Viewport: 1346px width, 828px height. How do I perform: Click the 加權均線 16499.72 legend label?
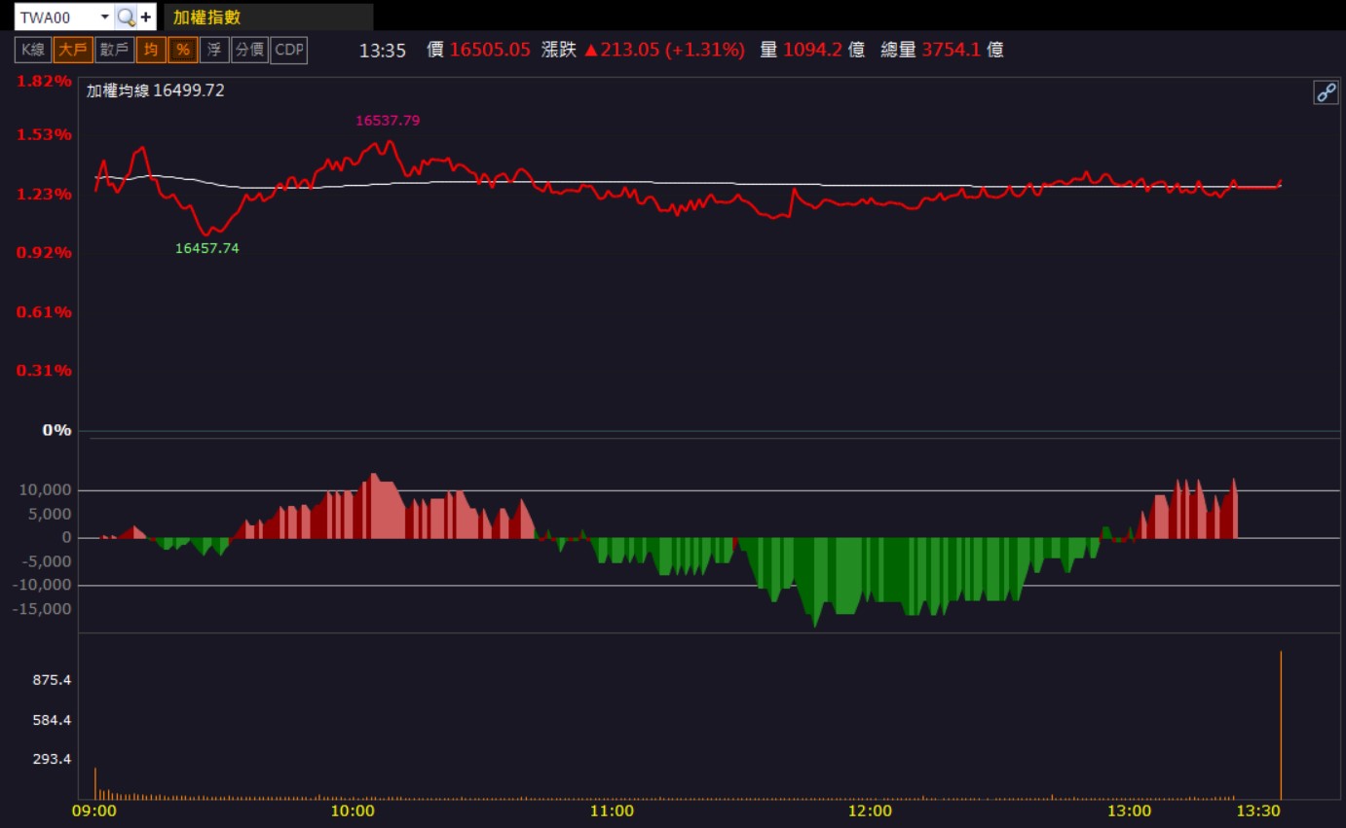(x=156, y=90)
